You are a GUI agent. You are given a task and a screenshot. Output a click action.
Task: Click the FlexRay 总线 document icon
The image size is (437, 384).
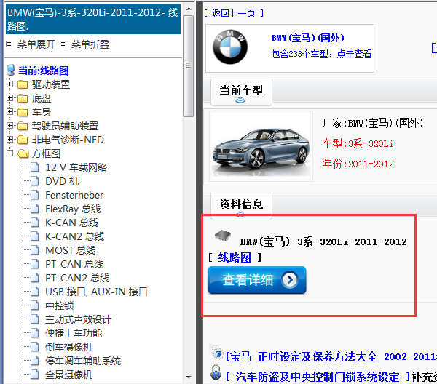click(34, 209)
